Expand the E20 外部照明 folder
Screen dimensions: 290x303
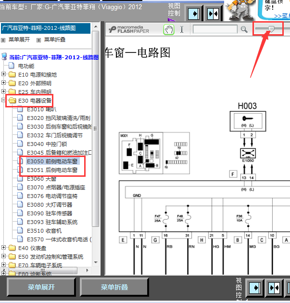coord(3,82)
